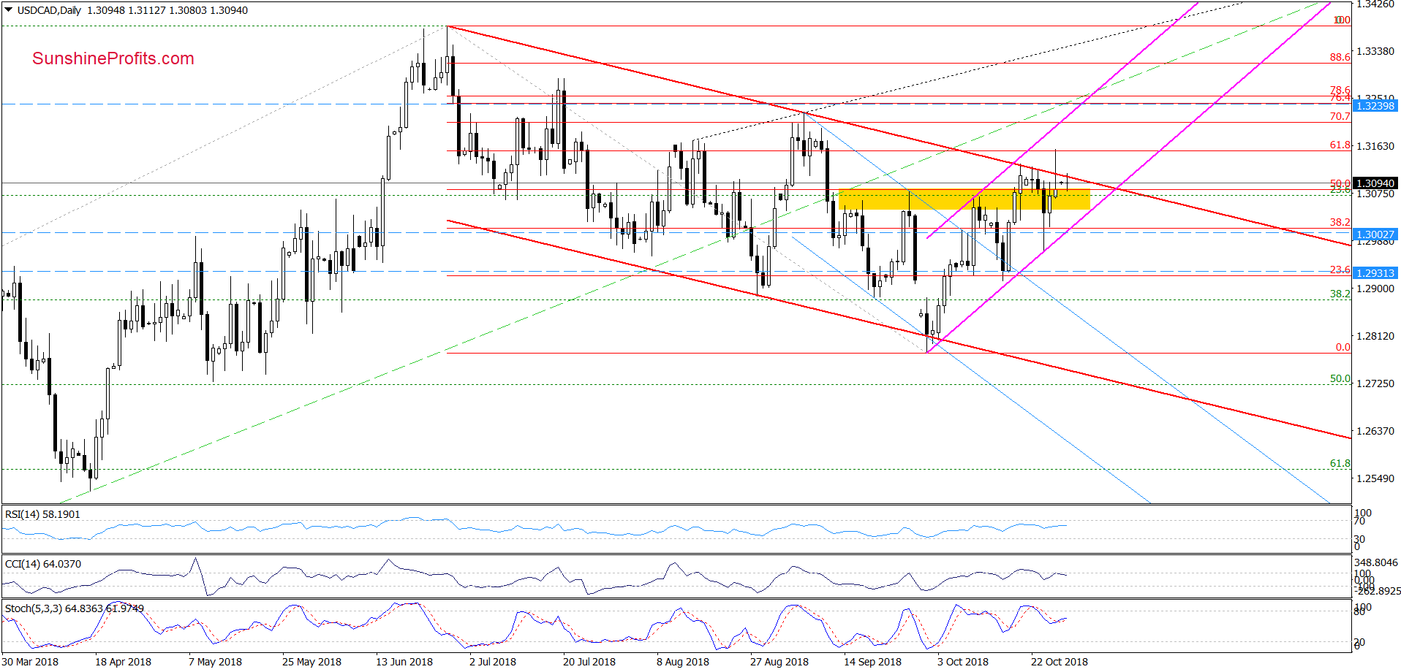This screenshot has height=672, width=1401.
Task: Click the 1.28120 price axis value
Action: click(1375, 336)
